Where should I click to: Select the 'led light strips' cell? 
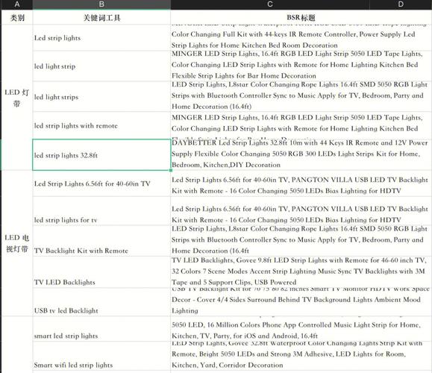pyautogui.click(x=101, y=97)
